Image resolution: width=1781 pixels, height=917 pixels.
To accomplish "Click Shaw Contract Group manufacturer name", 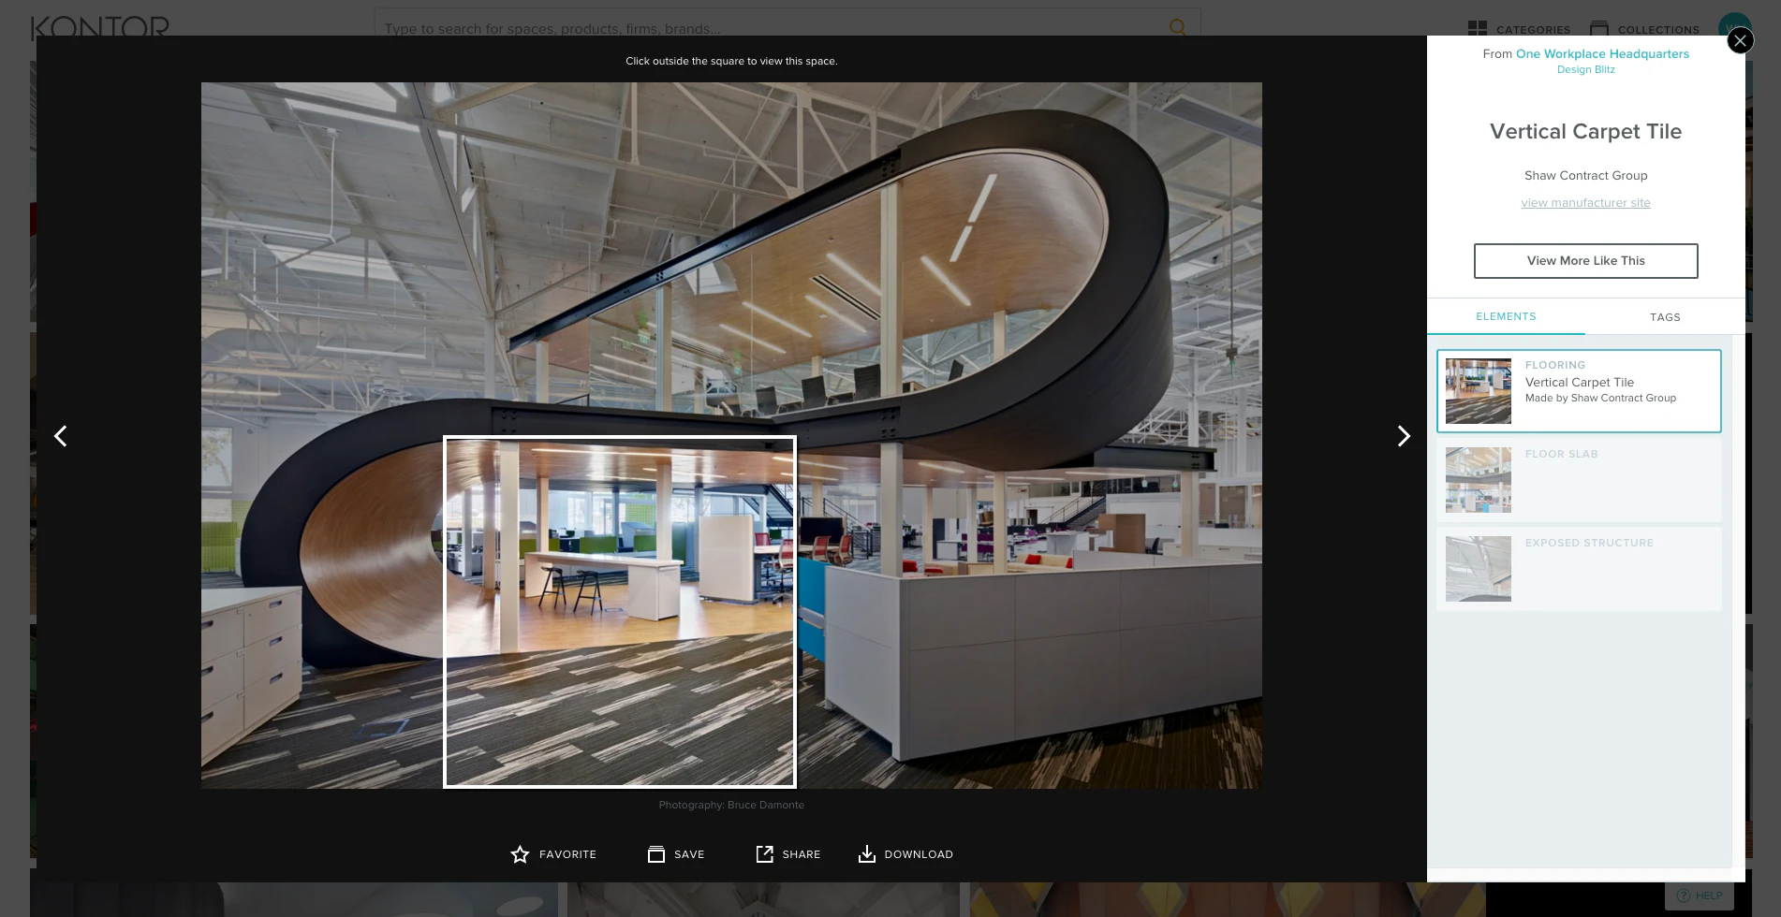I will 1585,176.
